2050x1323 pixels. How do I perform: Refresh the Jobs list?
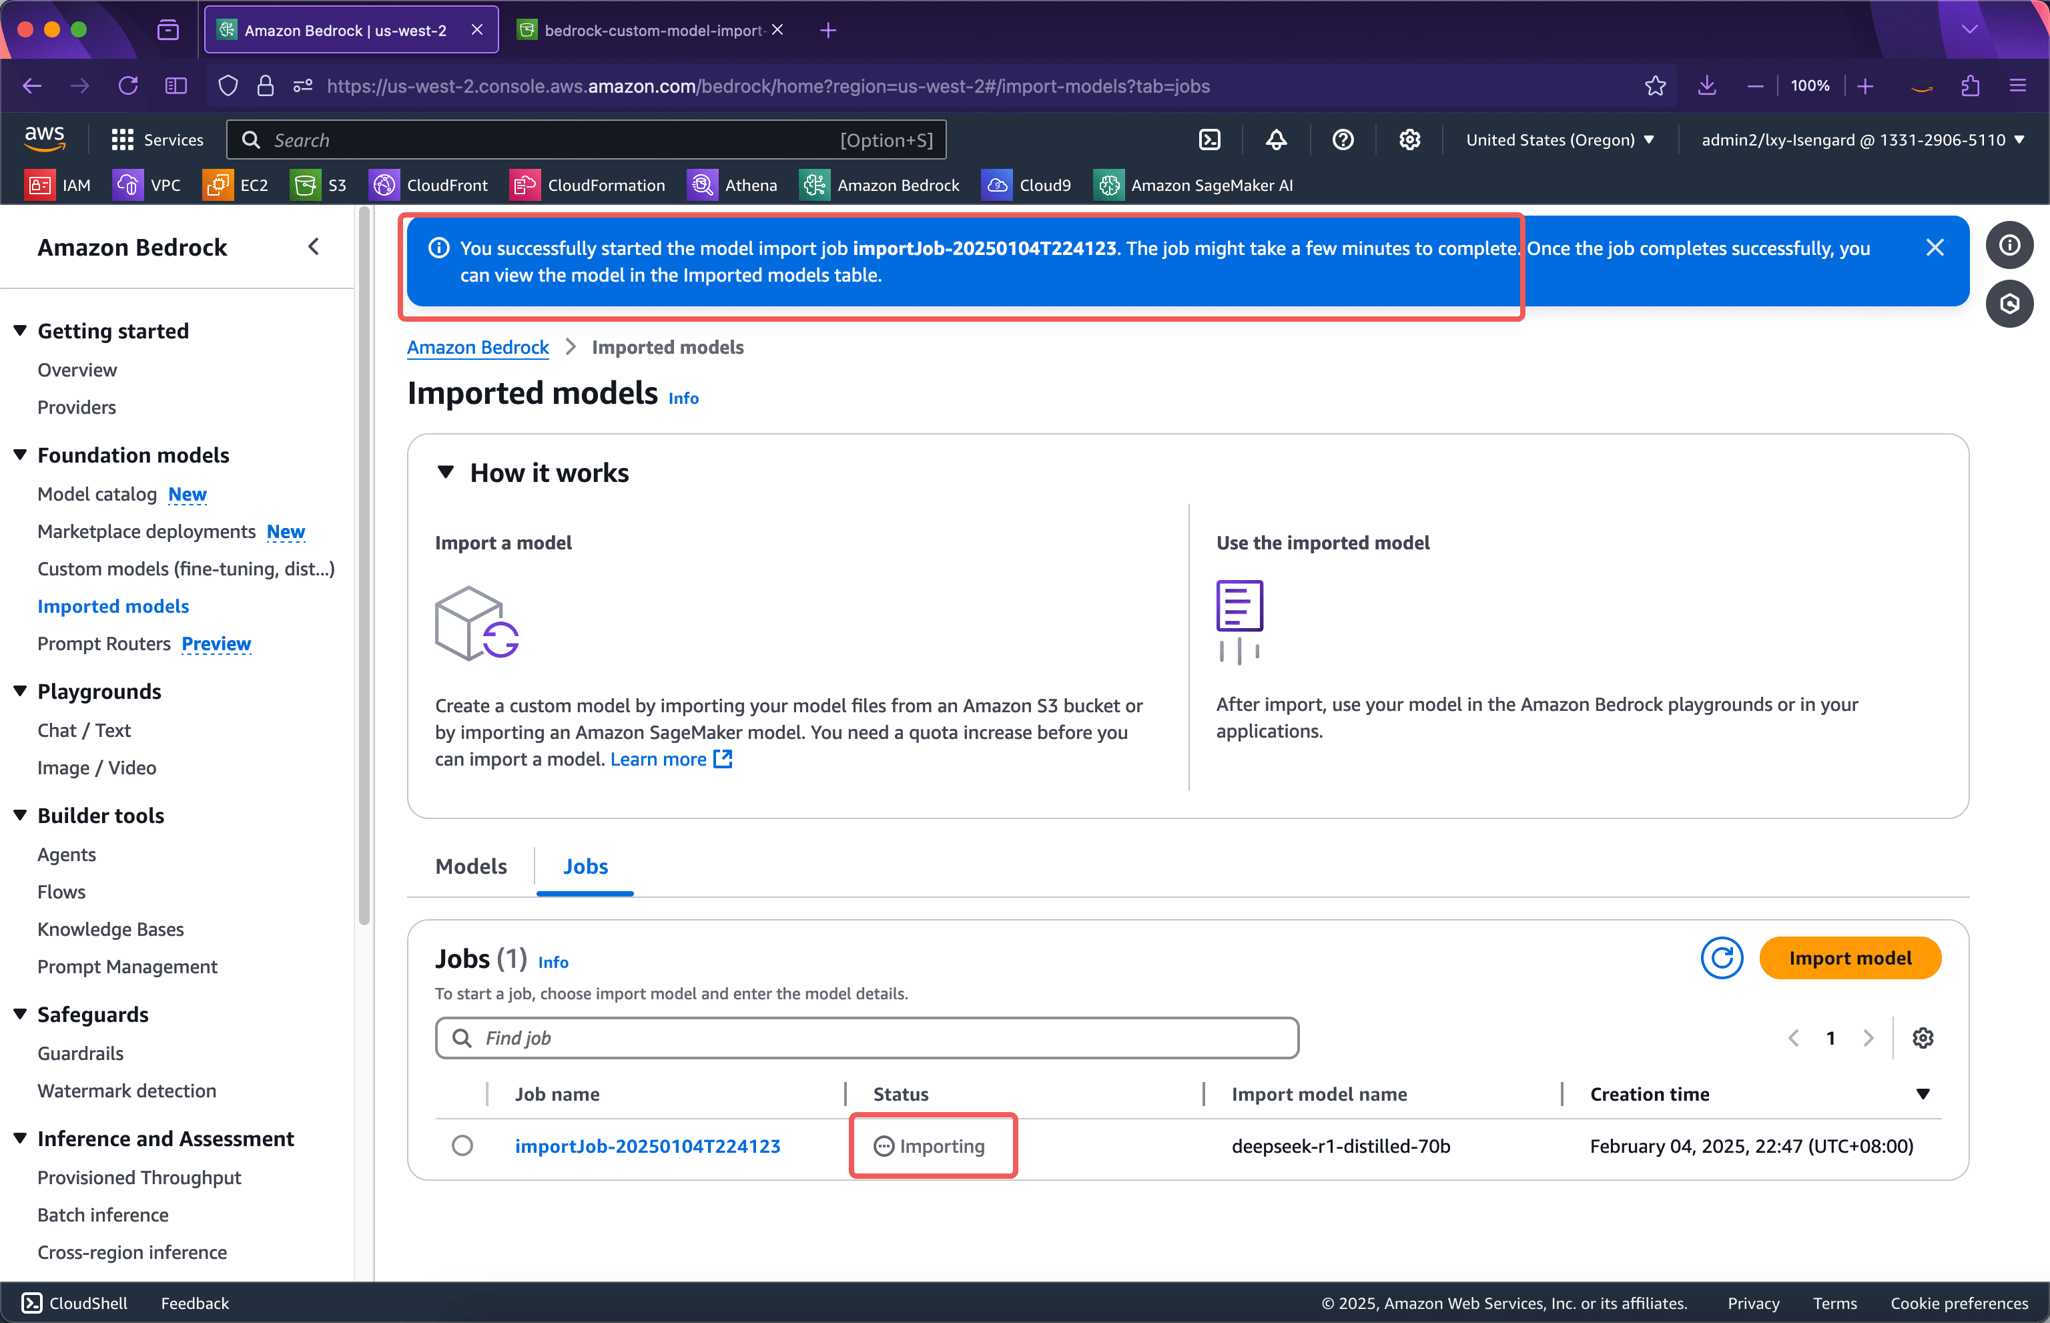coord(1722,957)
